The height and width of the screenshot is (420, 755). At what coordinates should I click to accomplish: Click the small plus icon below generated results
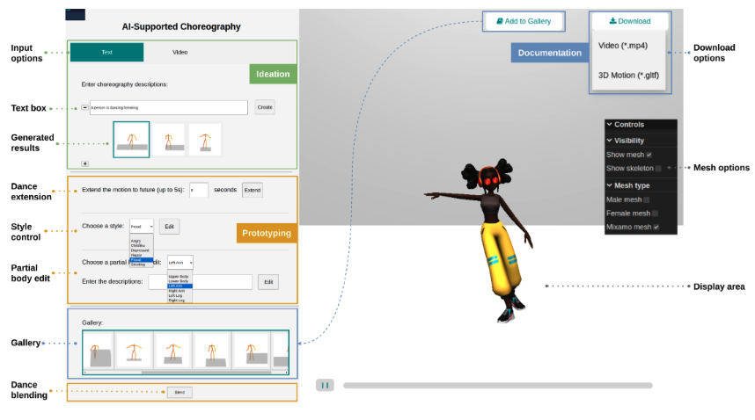(x=84, y=163)
